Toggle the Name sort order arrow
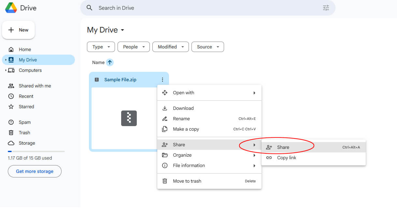 [x=110, y=62]
